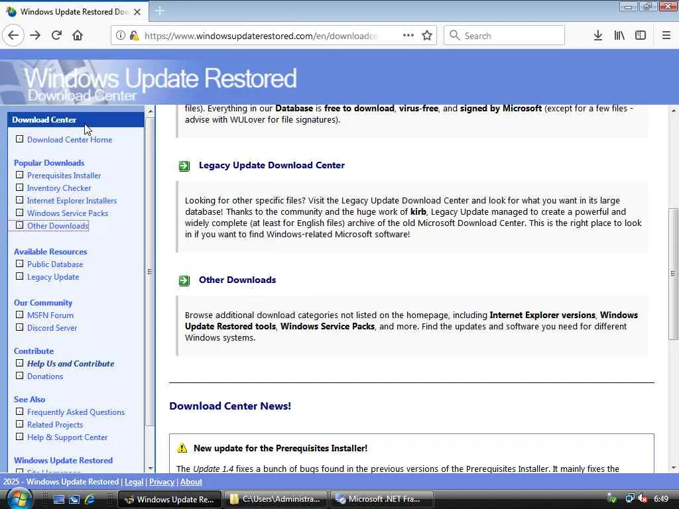
Task: Open Other Downloads in the sidebar
Action: click(x=58, y=226)
